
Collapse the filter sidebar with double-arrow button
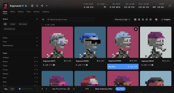pos(43,19)
